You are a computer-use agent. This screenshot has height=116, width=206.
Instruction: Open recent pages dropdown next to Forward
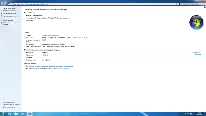point(7,4)
